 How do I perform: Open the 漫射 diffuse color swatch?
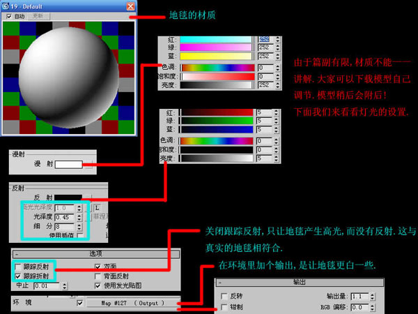click(x=68, y=164)
